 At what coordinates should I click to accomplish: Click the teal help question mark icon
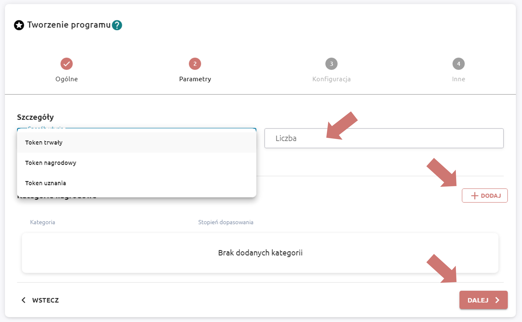[117, 25]
